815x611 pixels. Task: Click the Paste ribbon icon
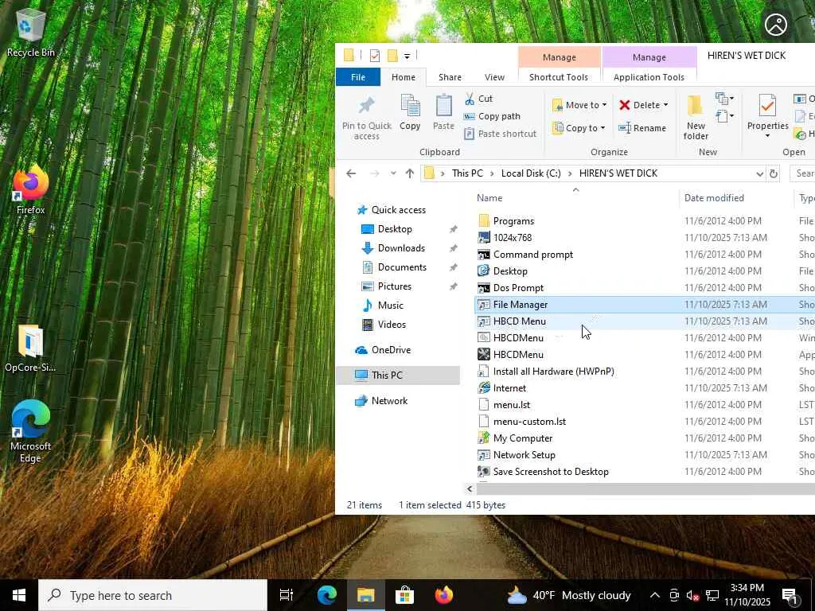tap(443, 112)
